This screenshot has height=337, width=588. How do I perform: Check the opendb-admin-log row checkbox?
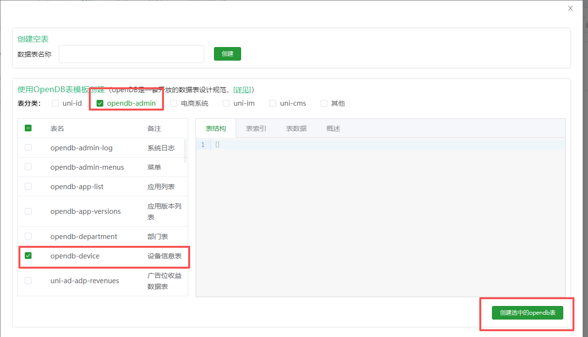pos(28,147)
